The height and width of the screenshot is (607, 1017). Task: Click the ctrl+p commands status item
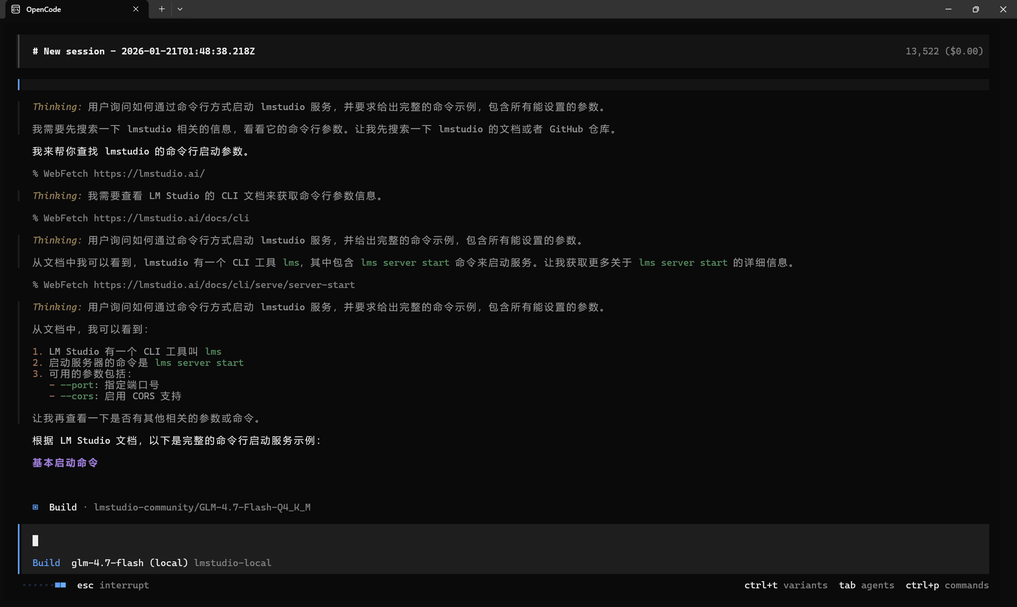[x=947, y=585]
